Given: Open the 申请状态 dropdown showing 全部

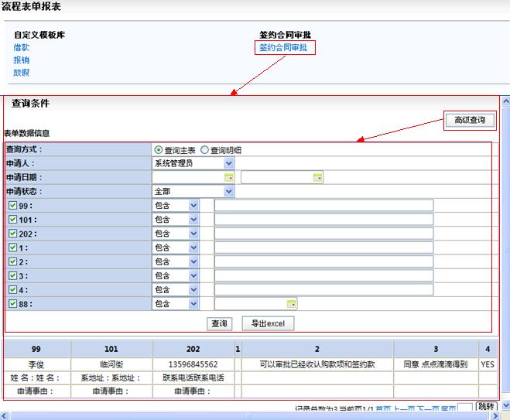Looking at the screenshot, I should click(x=228, y=191).
